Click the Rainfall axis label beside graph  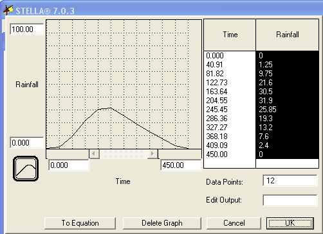coord(27,85)
